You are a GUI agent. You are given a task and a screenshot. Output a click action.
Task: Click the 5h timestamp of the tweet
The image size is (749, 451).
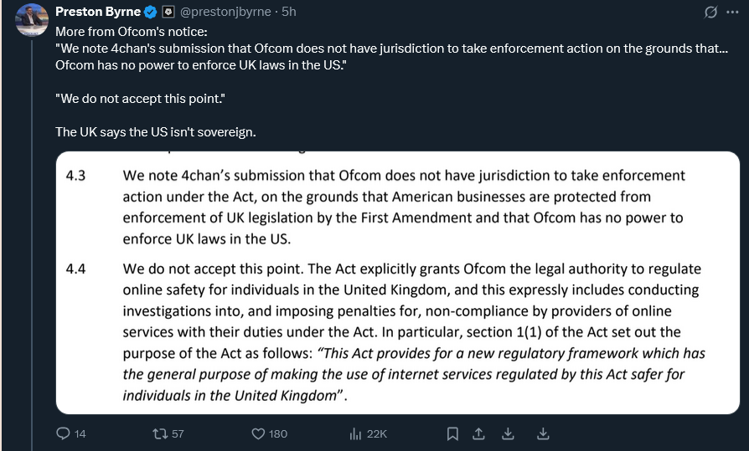tap(289, 12)
